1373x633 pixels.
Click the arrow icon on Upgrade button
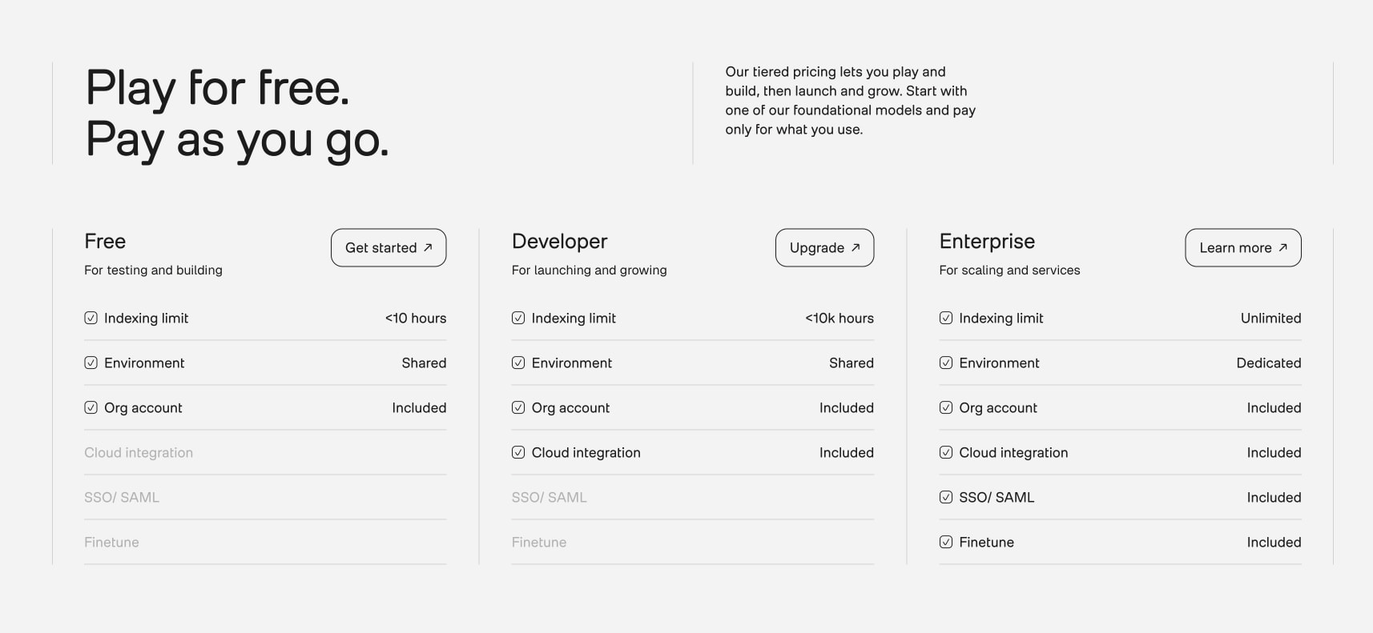pyautogui.click(x=856, y=247)
